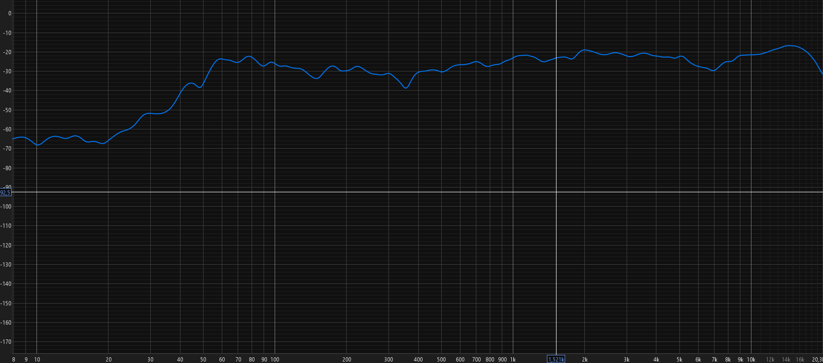This screenshot has width=823, height=363.
Task: Click the 500 Hz frequency axis label
Action: [x=441, y=359]
